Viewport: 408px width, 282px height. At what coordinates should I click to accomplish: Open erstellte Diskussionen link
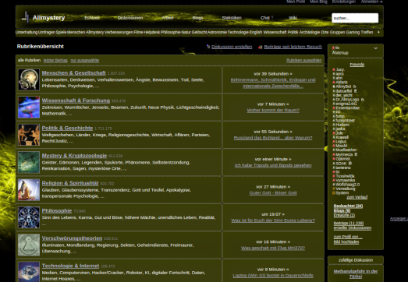point(353,228)
